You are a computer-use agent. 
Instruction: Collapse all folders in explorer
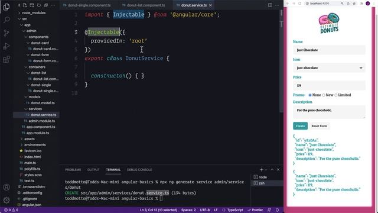coord(46,5)
